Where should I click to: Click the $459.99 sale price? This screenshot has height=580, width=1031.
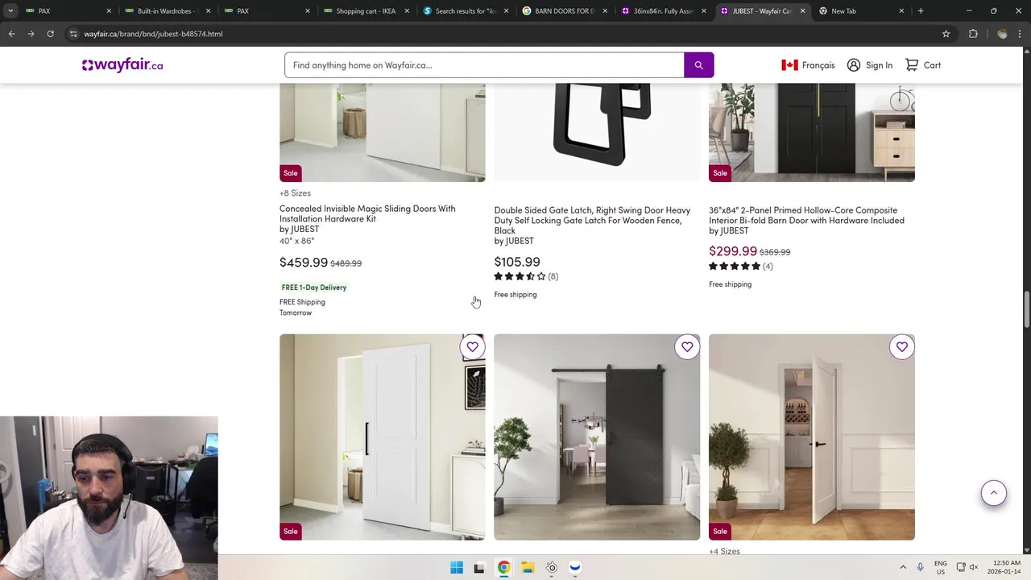coord(304,263)
